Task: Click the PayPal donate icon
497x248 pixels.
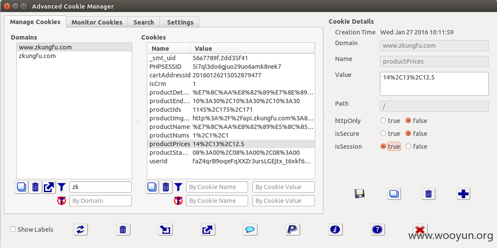Action: tap(292, 230)
